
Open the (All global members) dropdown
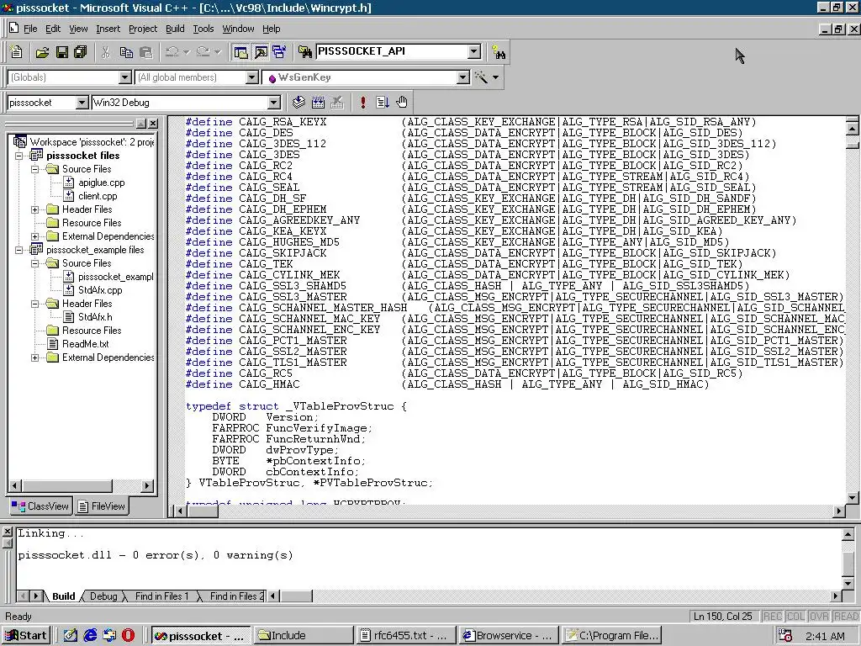[251, 77]
